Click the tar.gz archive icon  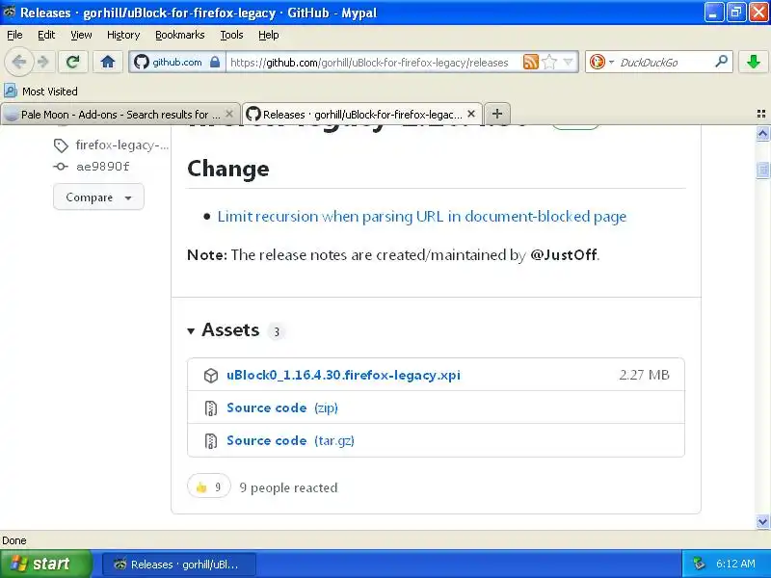211,441
